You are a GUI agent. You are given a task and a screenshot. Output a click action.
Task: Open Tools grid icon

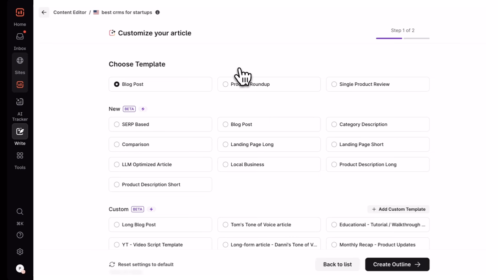pyautogui.click(x=20, y=156)
